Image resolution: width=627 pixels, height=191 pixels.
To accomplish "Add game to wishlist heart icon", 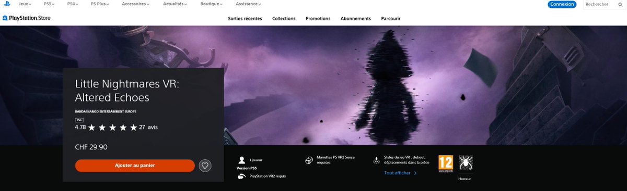I will pos(205,165).
